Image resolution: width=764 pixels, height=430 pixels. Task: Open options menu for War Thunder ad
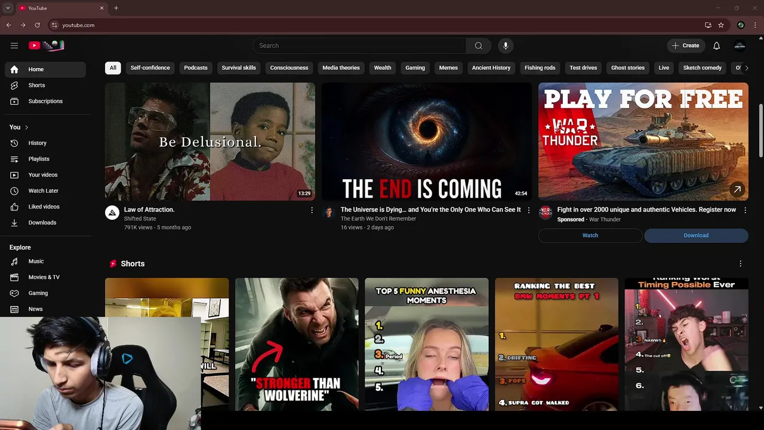click(745, 210)
